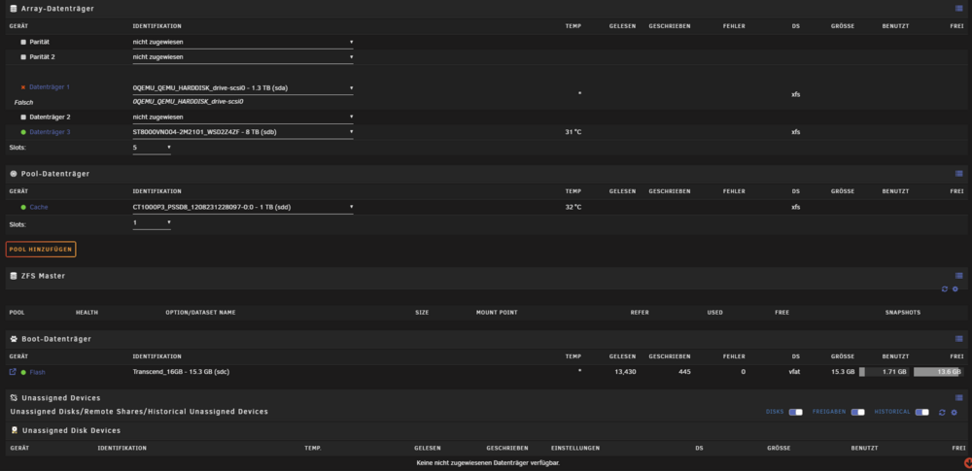Click the red X status icon of Datenträger 1
The width and height of the screenshot is (972, 471).
click(23, 87)
